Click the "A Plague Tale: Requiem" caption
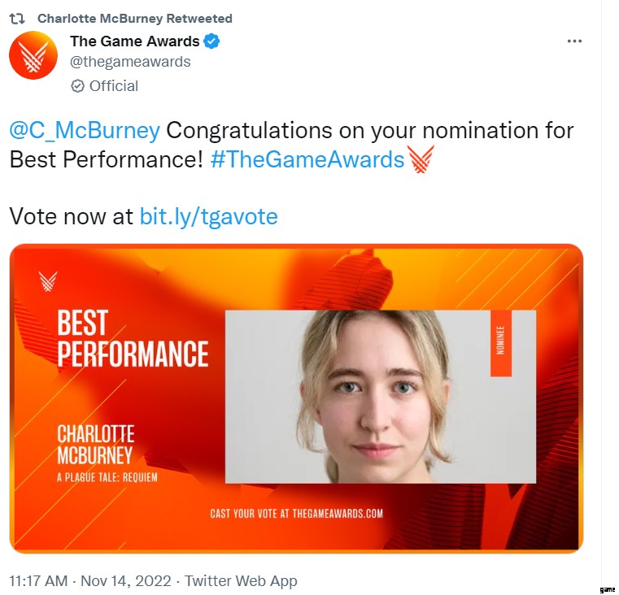Image resolution: width=619 pixels, height=595 pixels. (x=107, y=477)
